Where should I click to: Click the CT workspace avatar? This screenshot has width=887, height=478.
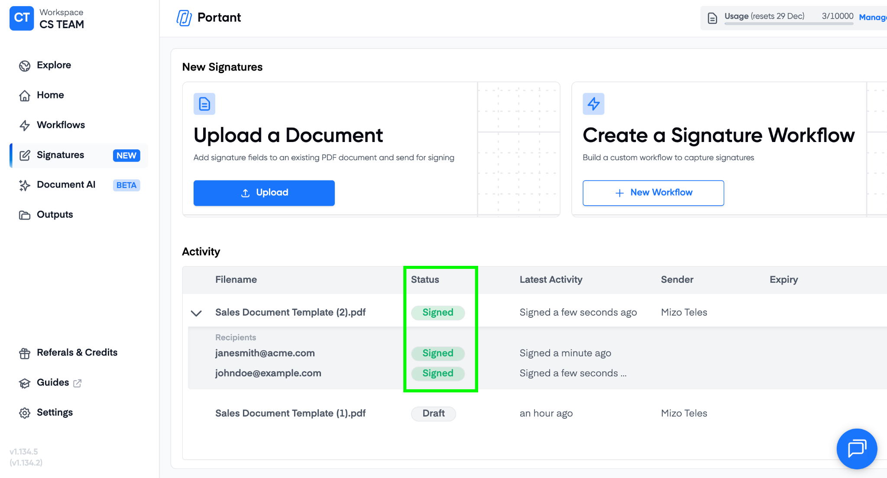point(22,18)
